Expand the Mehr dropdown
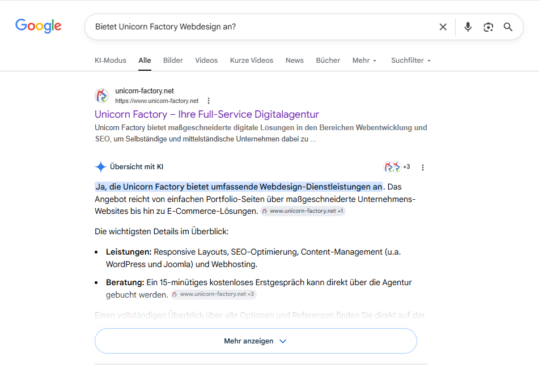The height and width of the screenshot is (374, 539). click(x=364, y=61)
